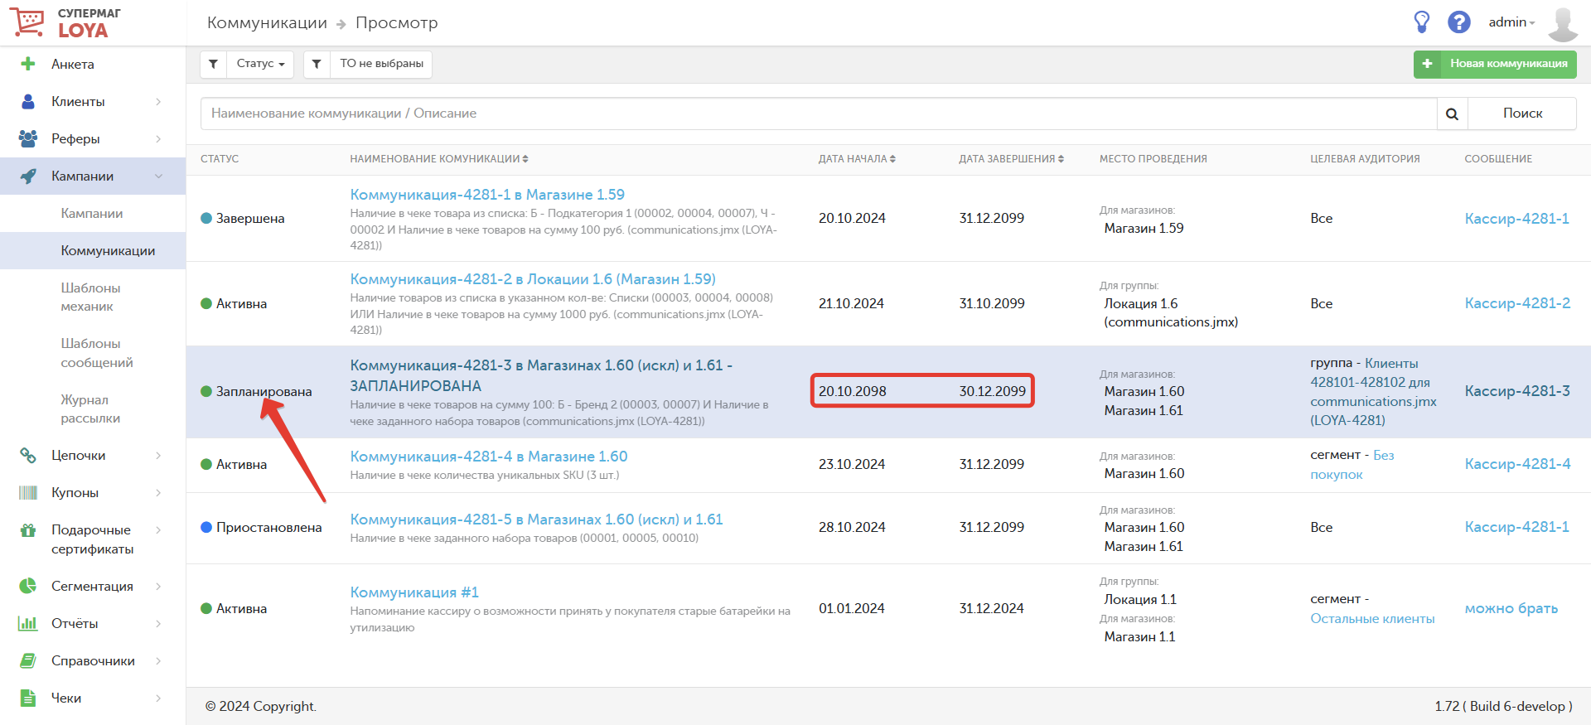Screen dimensions: 1591x725
Task: Expand the Отчёты sidebar section
Action: pyautogui.click(x=158, y=623)
